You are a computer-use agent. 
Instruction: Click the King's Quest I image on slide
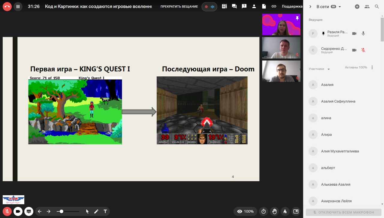(x=75, y=110)
